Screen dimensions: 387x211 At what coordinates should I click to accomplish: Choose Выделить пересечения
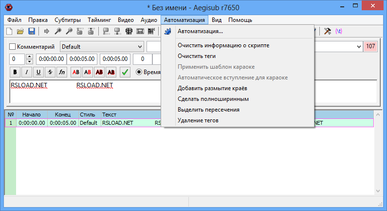[238, 110]
